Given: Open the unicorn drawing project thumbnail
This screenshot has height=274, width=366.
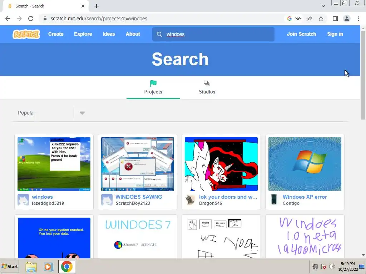Looking at the screenshot, I should [x=221, y=164].
